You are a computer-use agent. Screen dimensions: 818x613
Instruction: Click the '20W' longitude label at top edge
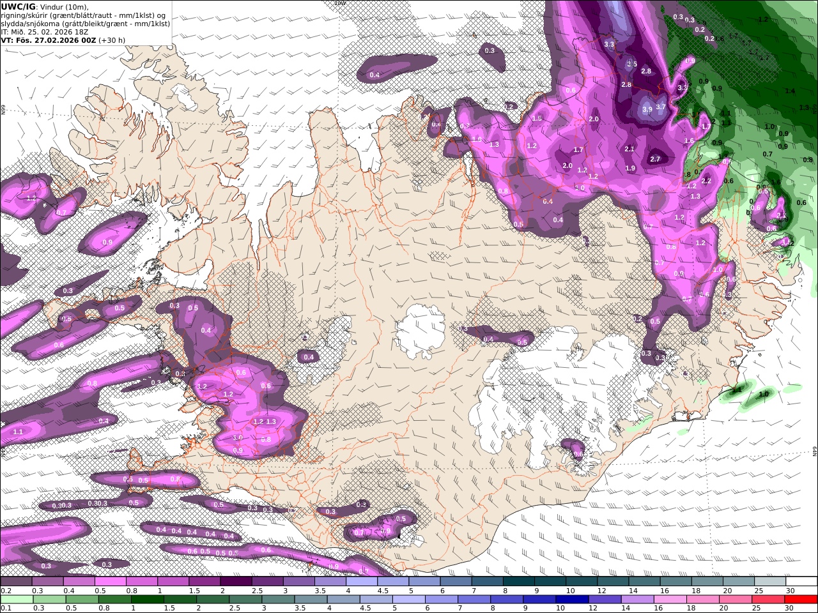coord(340,3)
